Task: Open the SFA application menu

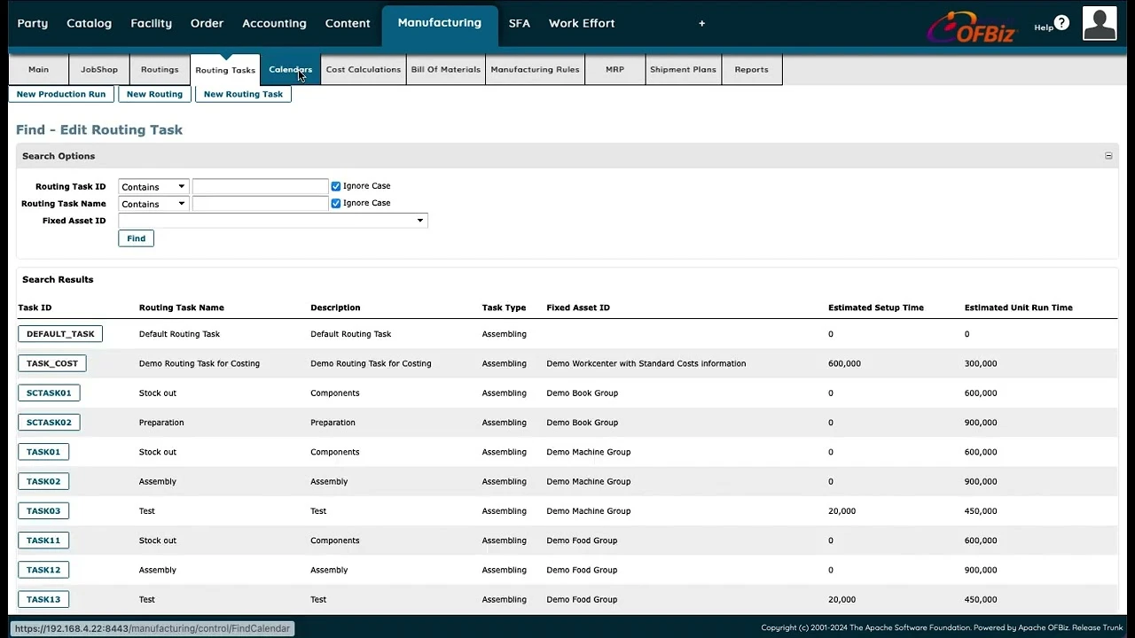Action: click(x=520, y=23)
